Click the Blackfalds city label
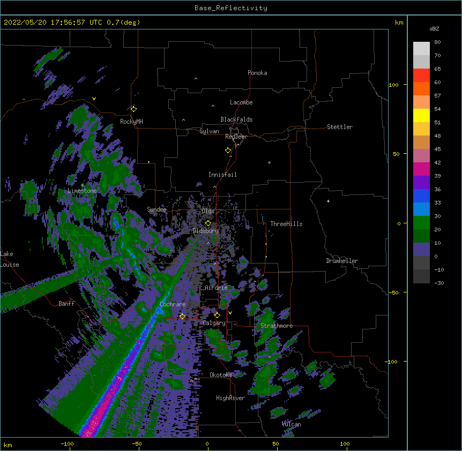 236,119
